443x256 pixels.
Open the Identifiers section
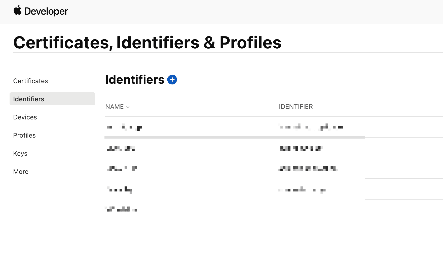(x=28, y=99)
